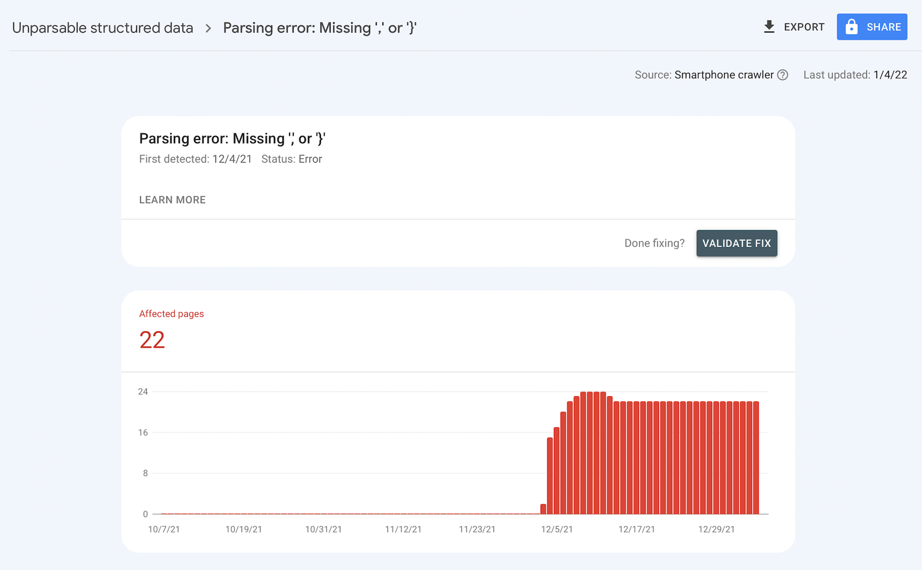Click the first small bar near 12/5/21
This screenshot has width=922, height=570.
coord(543,509)
